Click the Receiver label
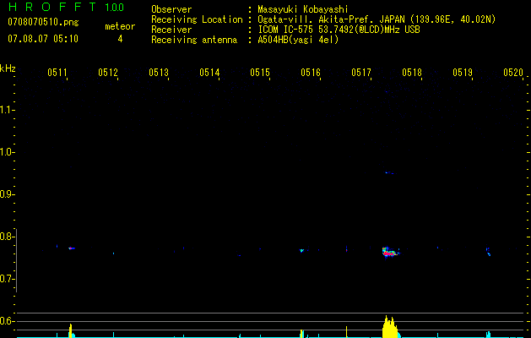531x338 pixels. (171, 30)
